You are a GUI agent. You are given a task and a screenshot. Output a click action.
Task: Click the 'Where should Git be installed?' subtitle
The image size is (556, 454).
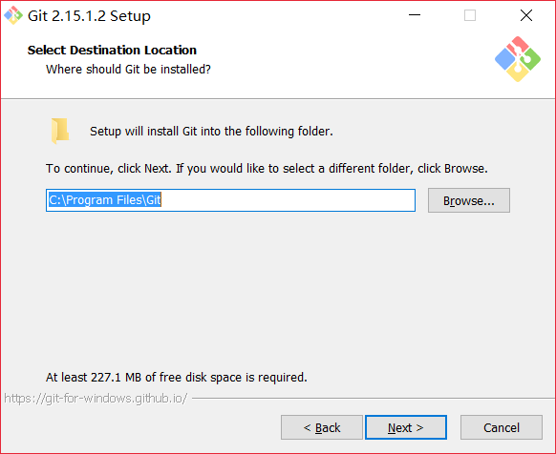(128, 69)
